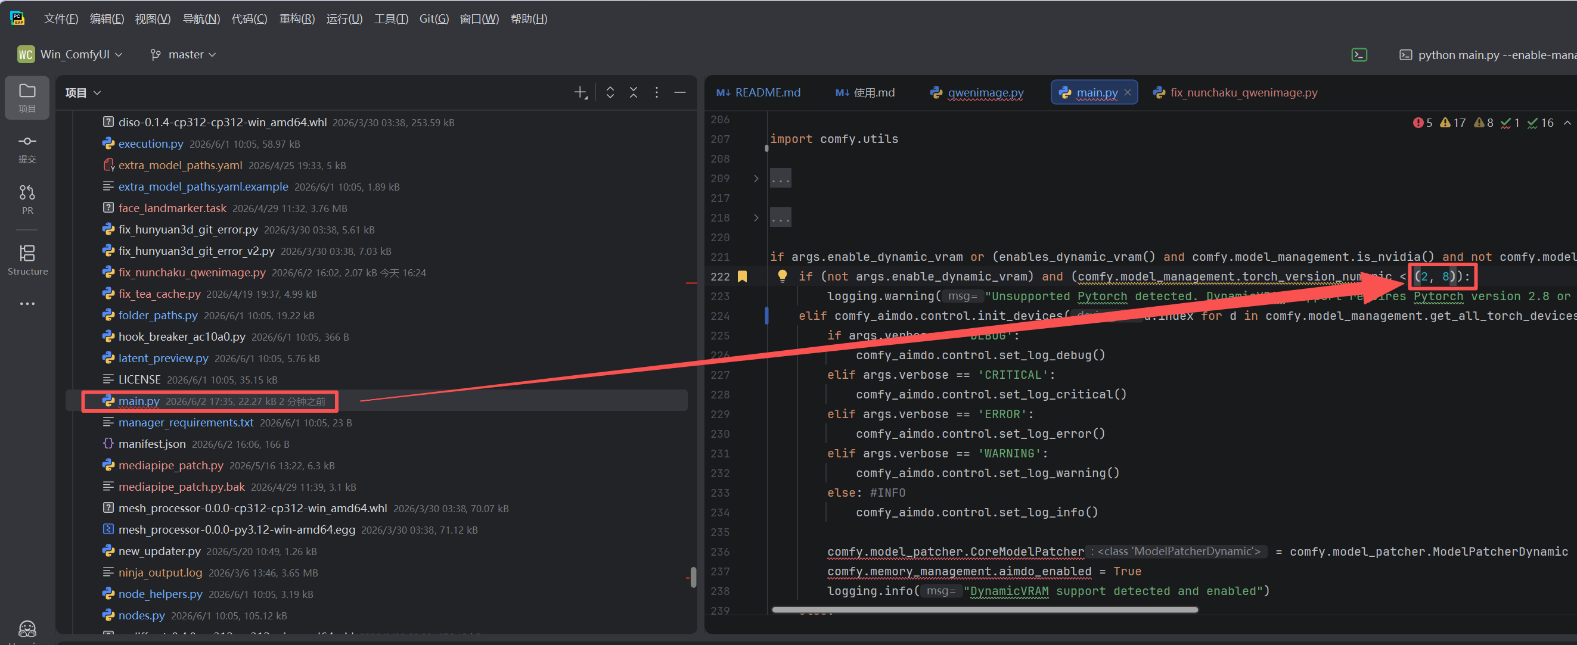Open the 重构(R) menu
The image size is (1577, 645).
pyautogui.click(x=297, y=19)
